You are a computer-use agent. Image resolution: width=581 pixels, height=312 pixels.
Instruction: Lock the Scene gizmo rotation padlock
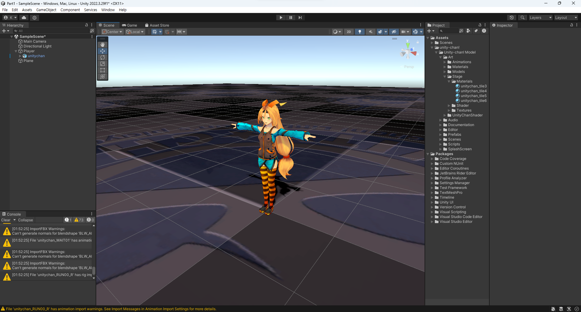418,42
